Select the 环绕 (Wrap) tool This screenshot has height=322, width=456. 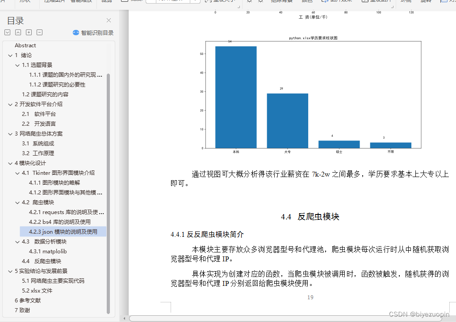[406, 1]
